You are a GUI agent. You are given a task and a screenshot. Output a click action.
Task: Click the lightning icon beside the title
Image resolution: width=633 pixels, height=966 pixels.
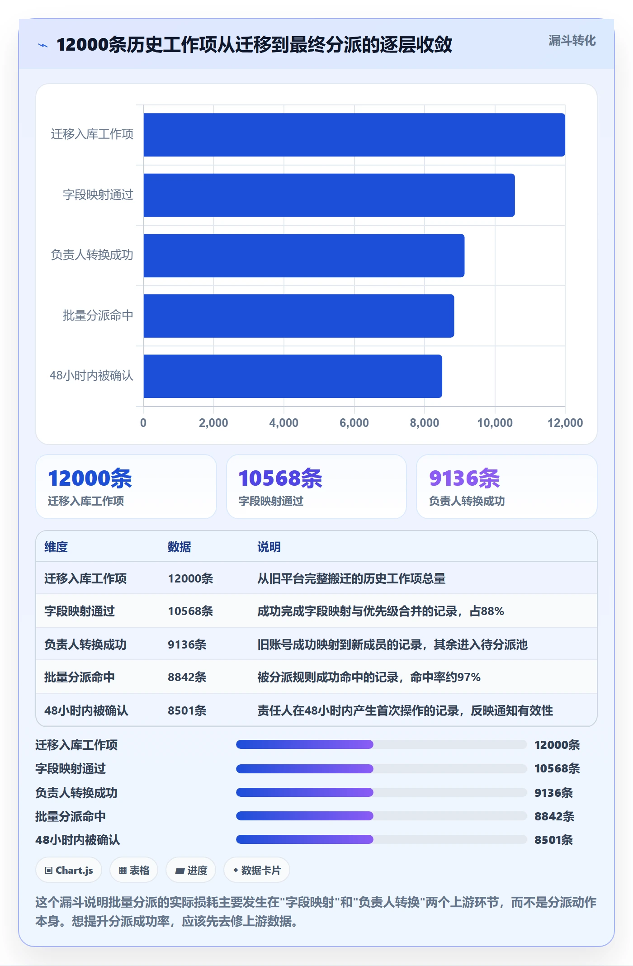(43, 45)
